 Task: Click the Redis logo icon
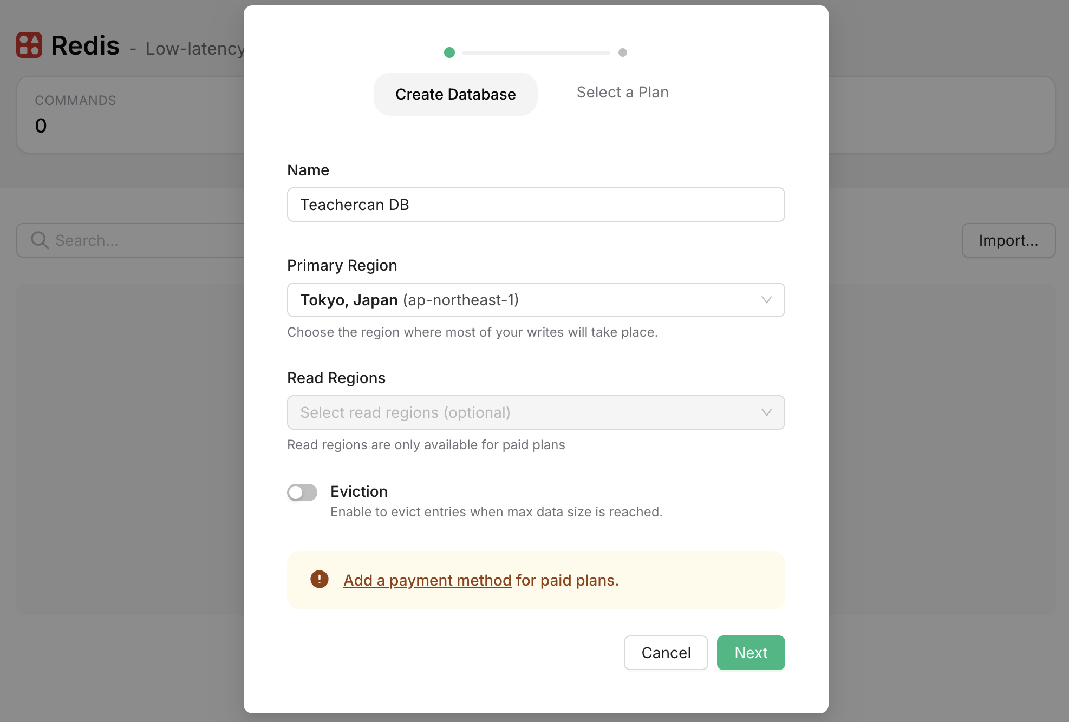[x=29, y=45]
